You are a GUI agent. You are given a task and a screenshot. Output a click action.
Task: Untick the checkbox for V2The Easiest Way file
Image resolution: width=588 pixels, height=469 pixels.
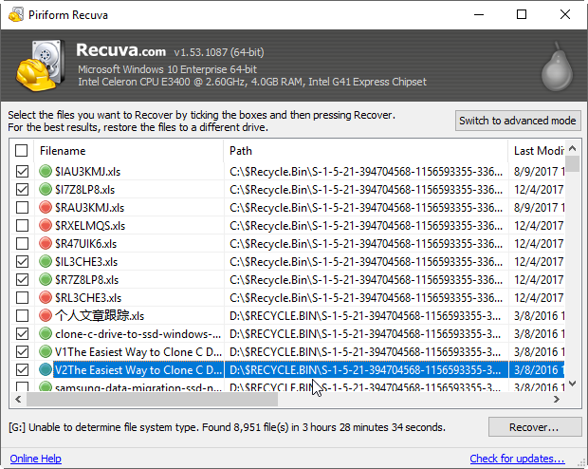[22, 369]
